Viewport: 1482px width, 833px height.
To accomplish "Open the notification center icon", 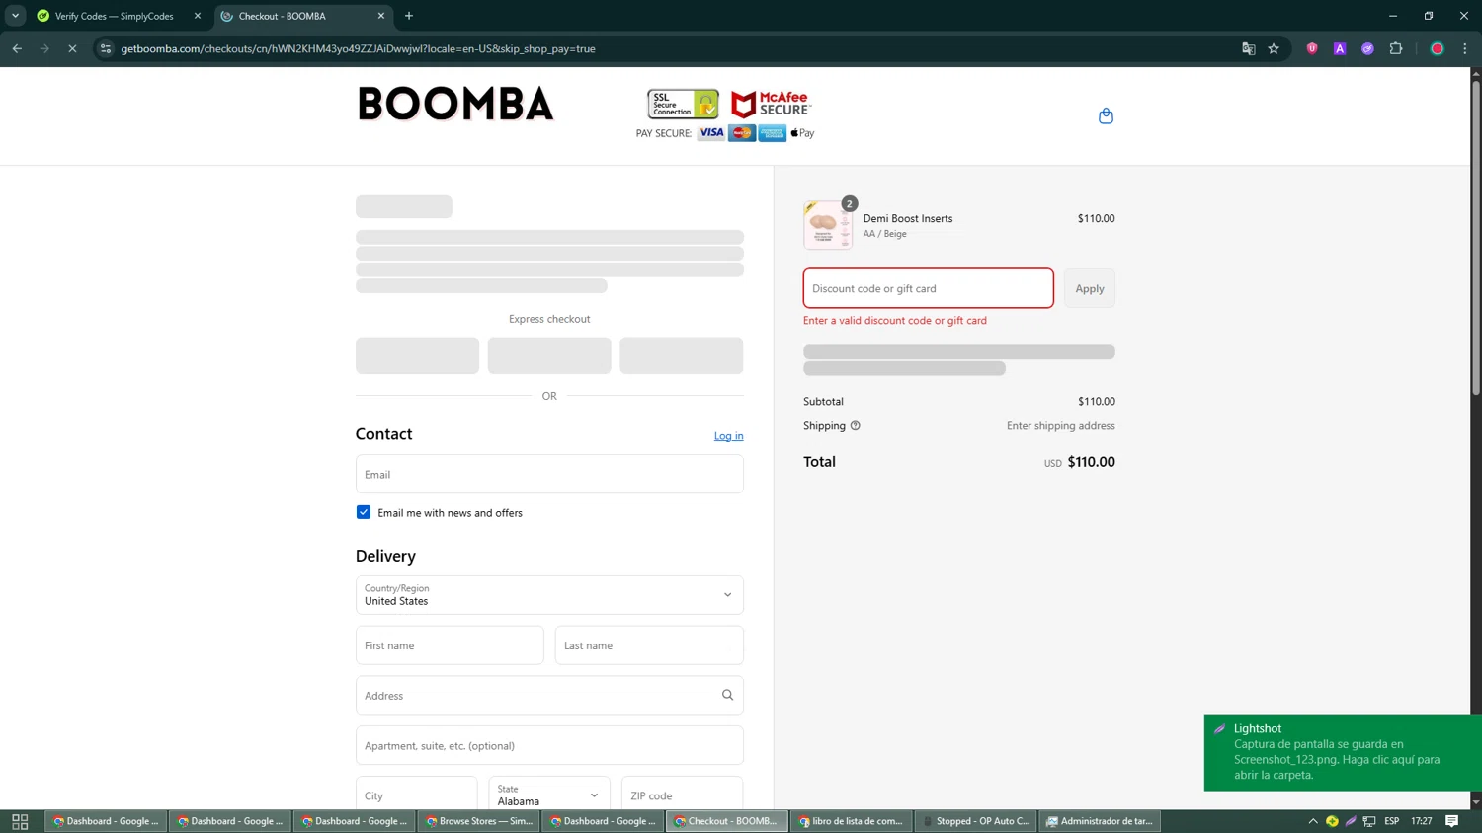I will [1452, 821].
